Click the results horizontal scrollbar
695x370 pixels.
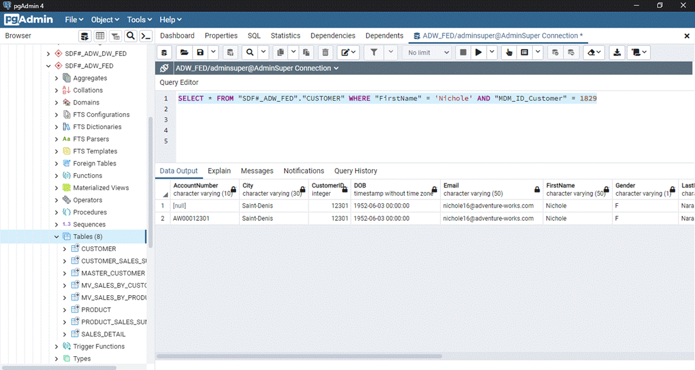coord(299,356)
